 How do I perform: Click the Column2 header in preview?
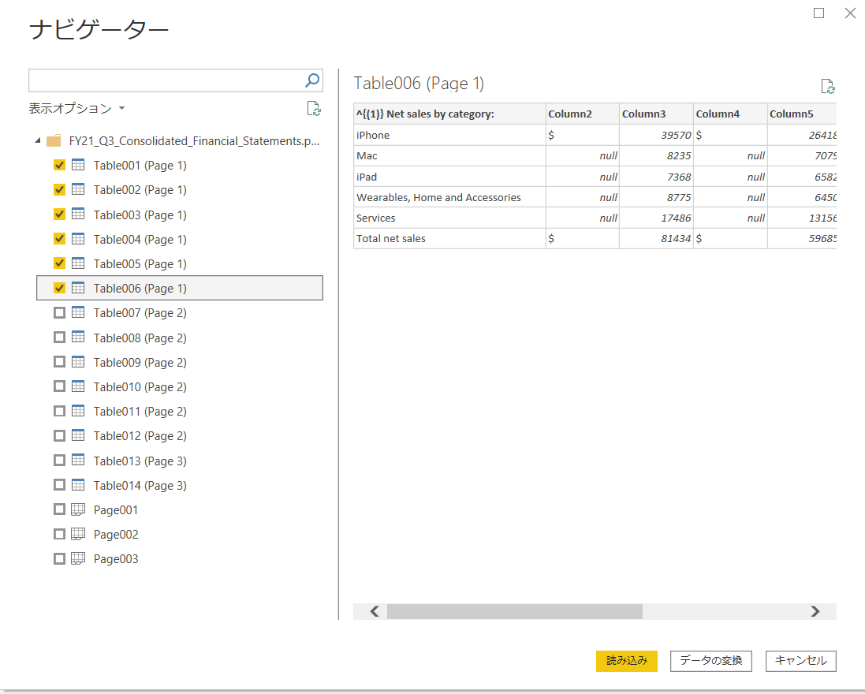[x=582, y=114]
